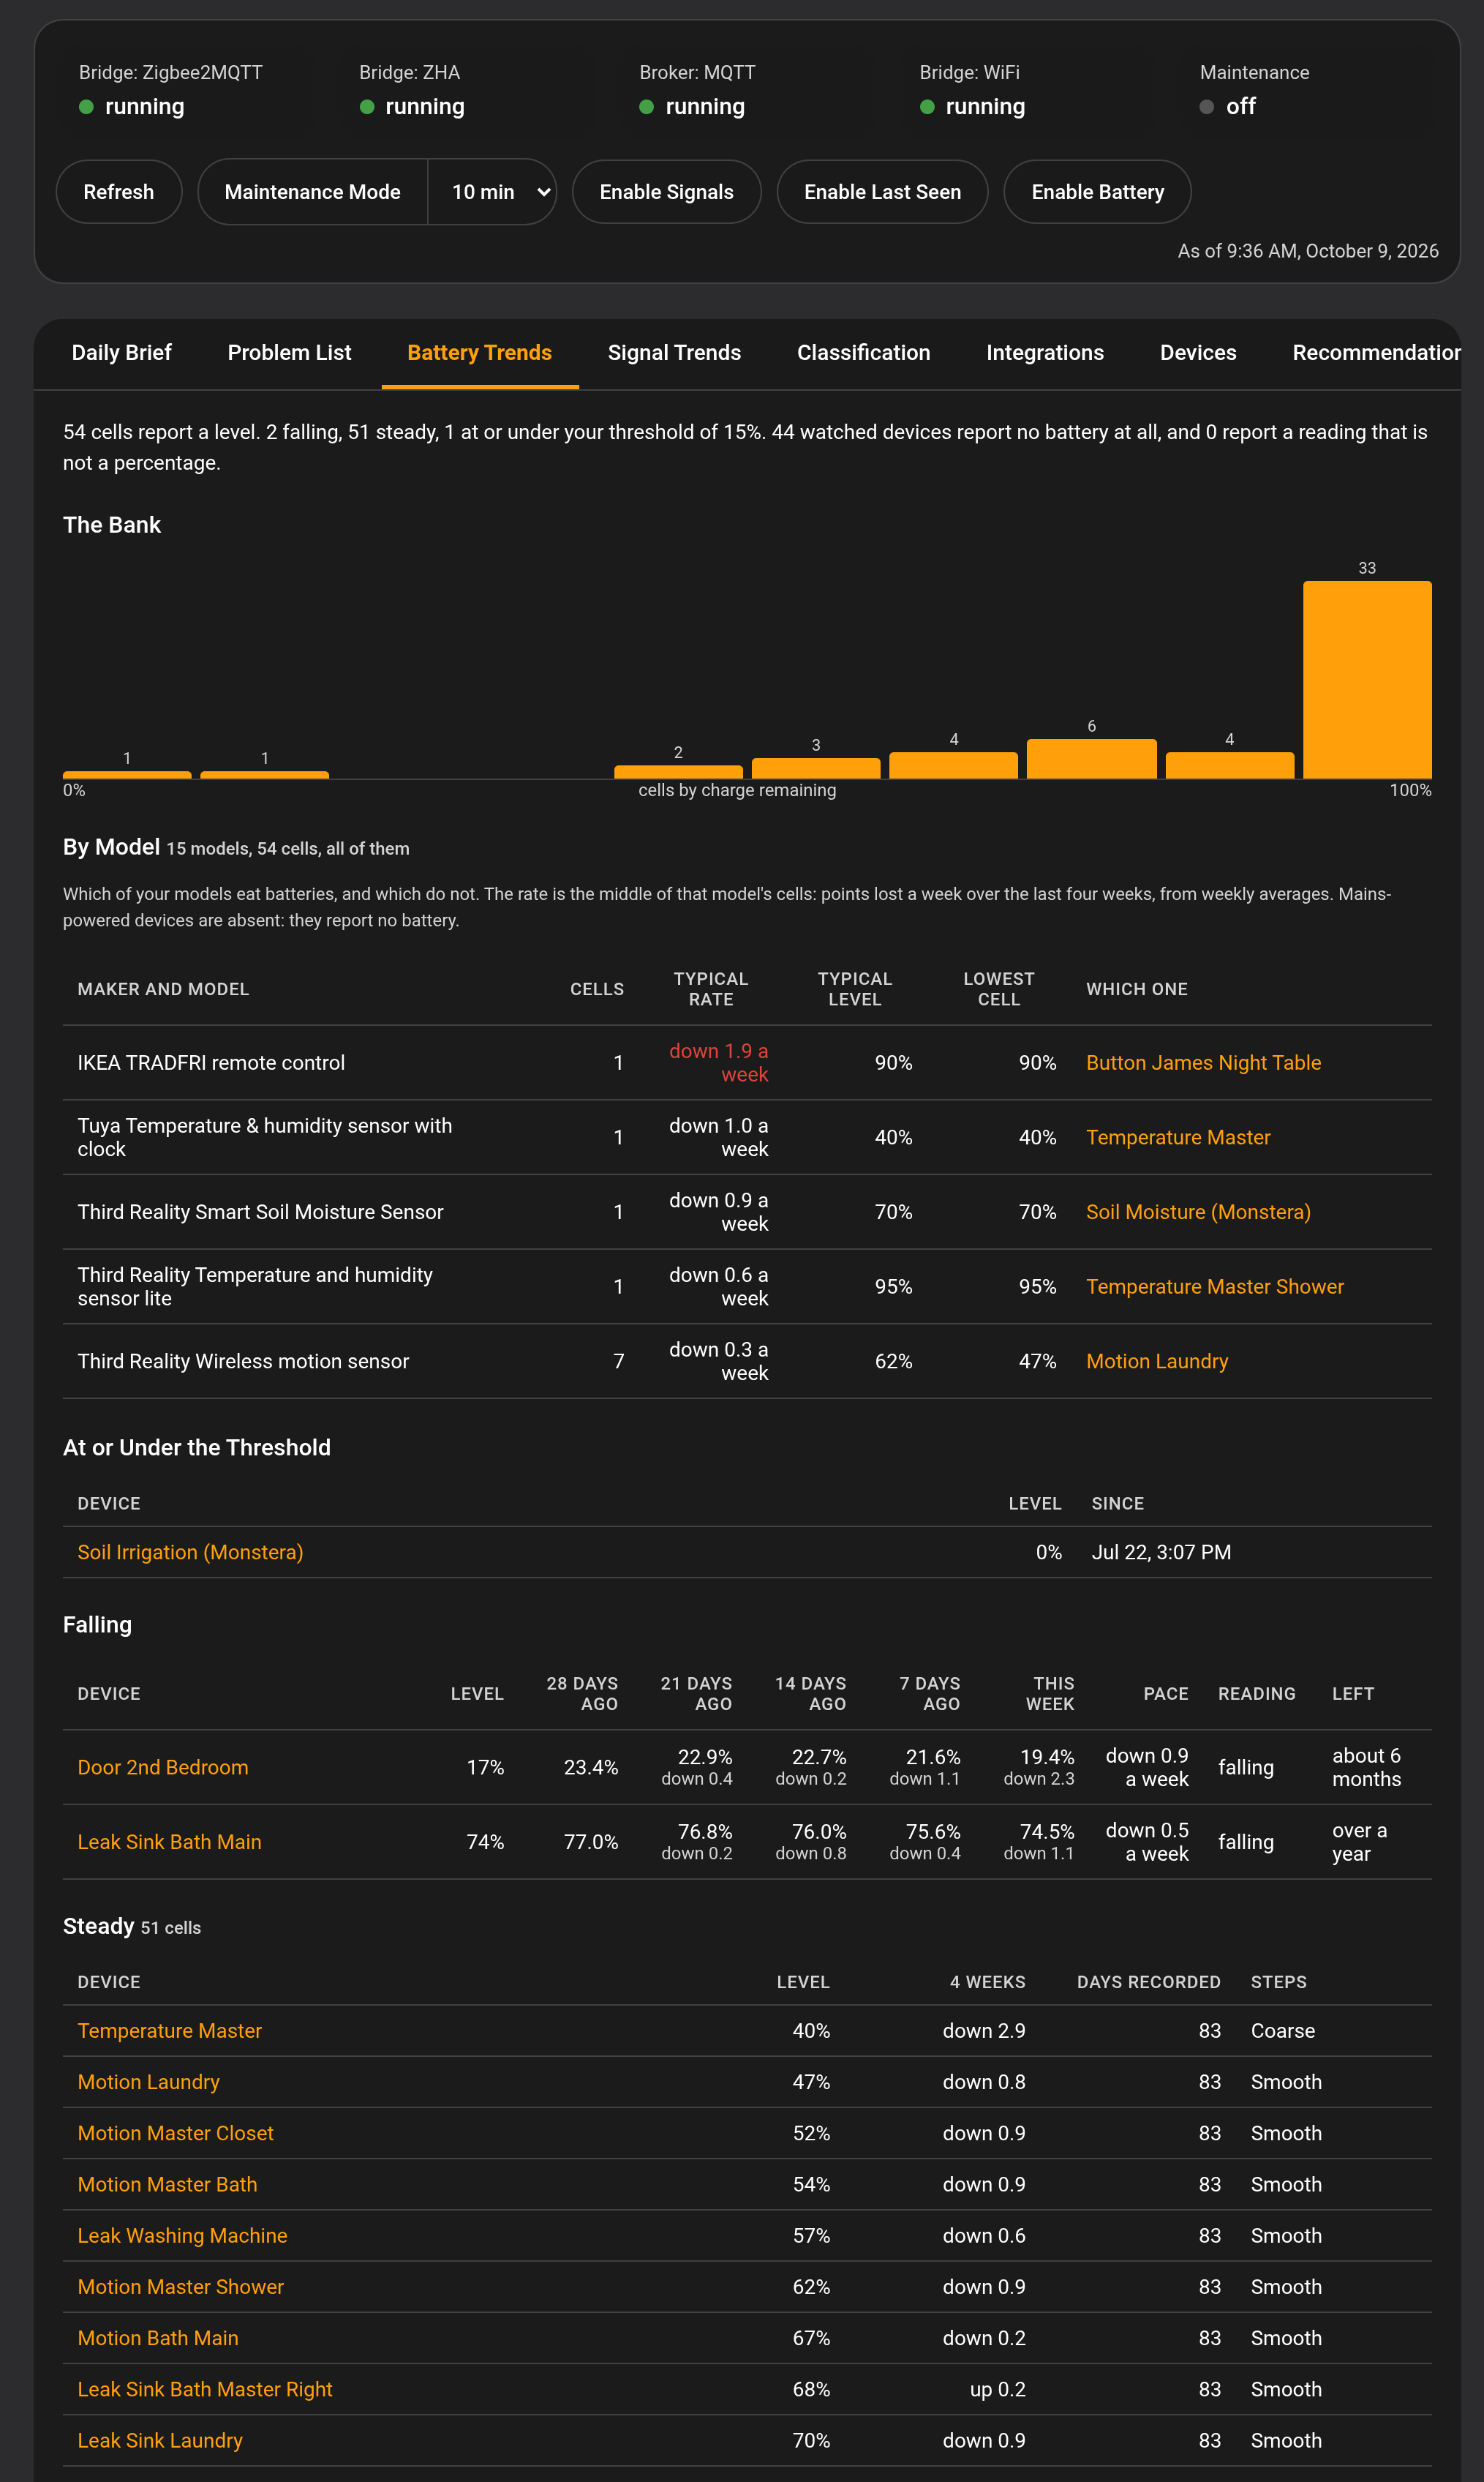The image size is (1484, 2482).
Task: Open the 10 min duration dropdown
Action: click(x=492, y=192)
